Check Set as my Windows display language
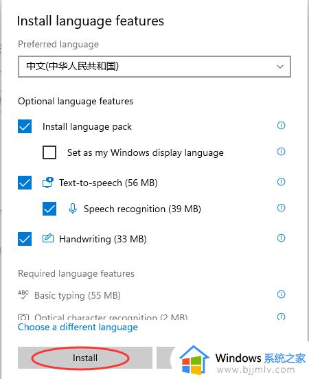Viewport: 309px width, 379px height. (49, 152)
